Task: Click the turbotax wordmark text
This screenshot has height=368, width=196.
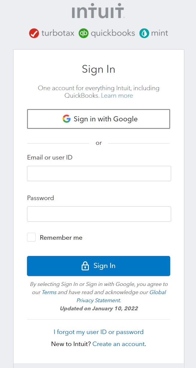Action: 58,33
